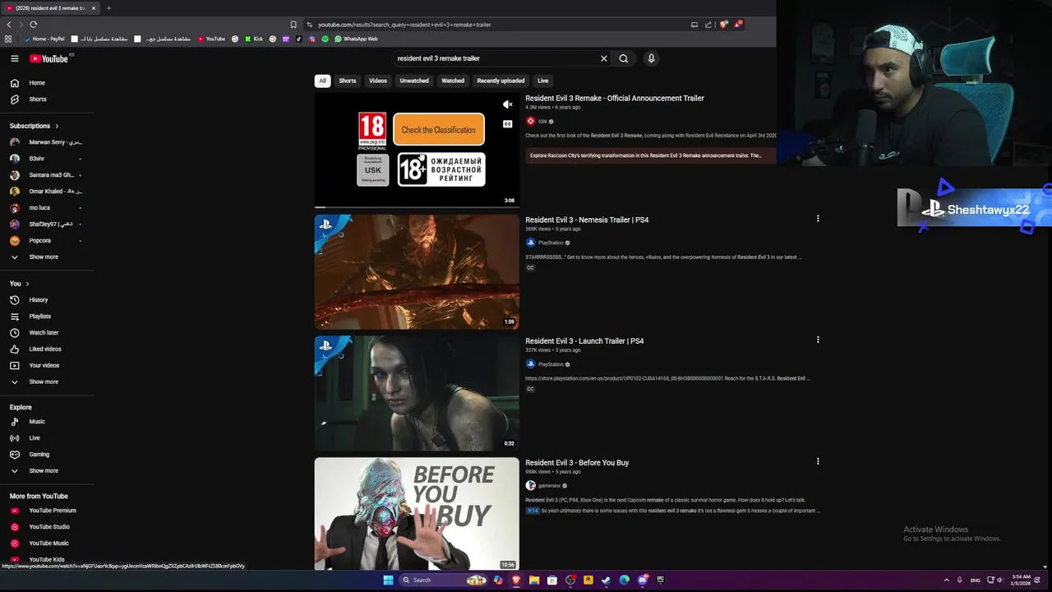1052x592 pixels.
Task: Click the YouTube logo in header
Action: (x=49, y=58)
